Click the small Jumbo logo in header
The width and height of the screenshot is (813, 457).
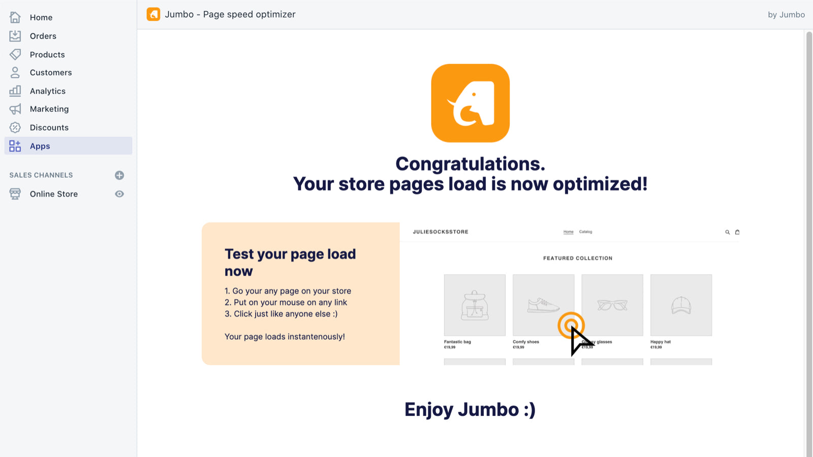click(x=153, y=14)
